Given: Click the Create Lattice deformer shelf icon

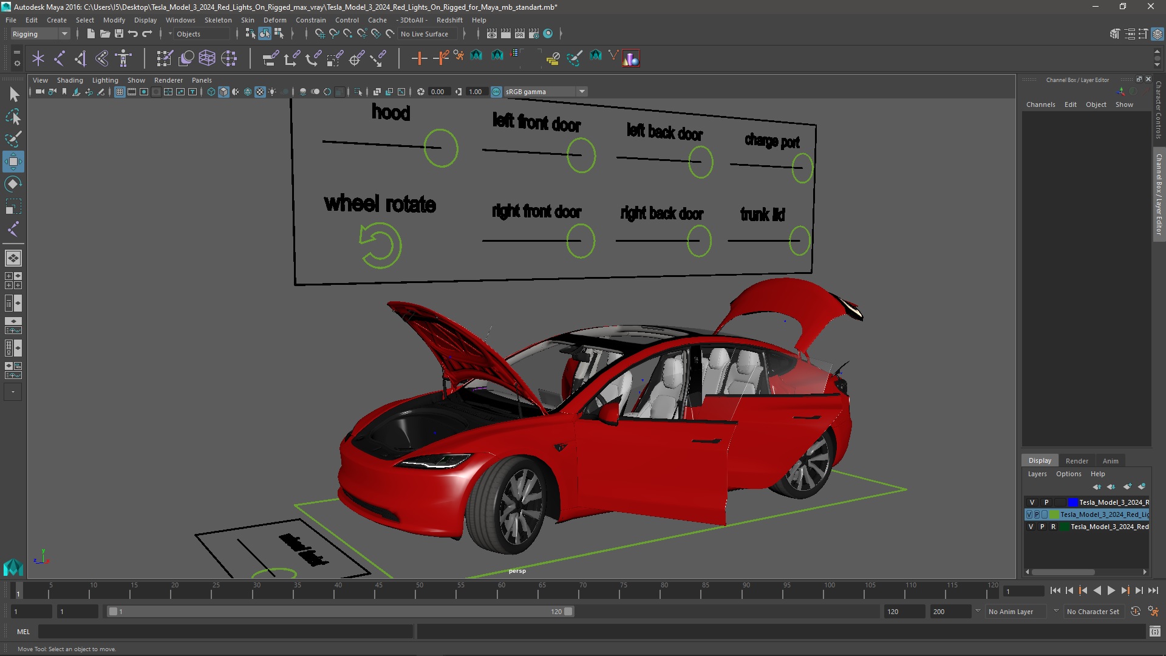Looking at the screenshot, I should click(x=207, y=58).
